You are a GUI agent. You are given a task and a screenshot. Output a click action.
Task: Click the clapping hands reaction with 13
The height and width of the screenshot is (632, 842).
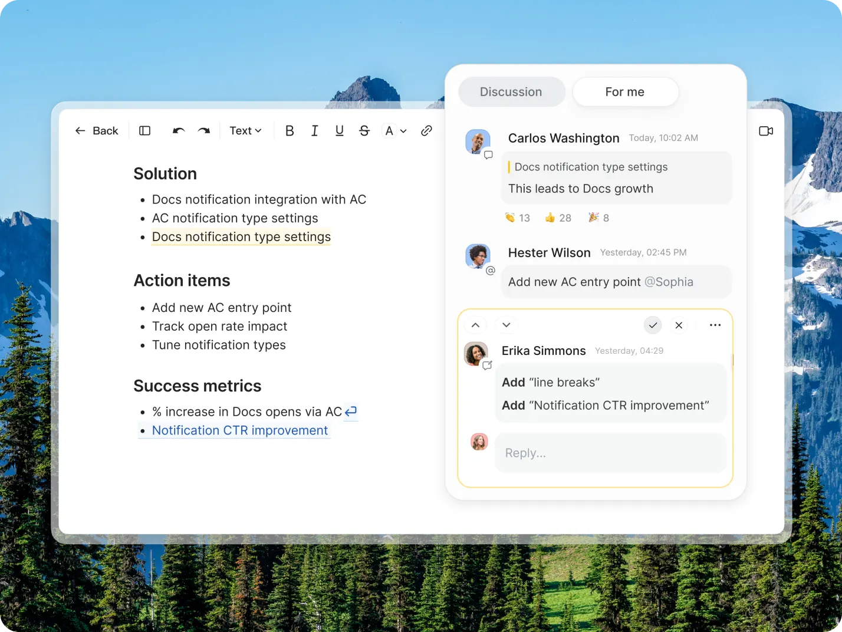point(517,218)
